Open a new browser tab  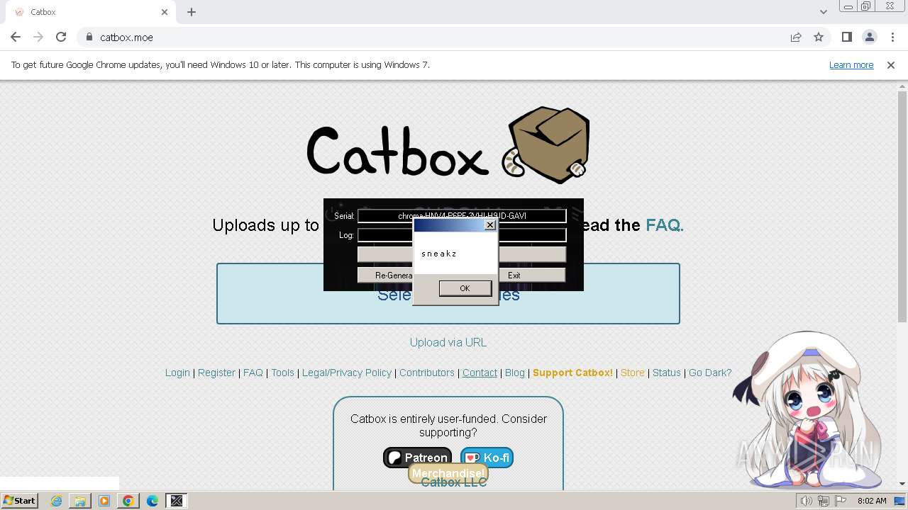[192, 12]
